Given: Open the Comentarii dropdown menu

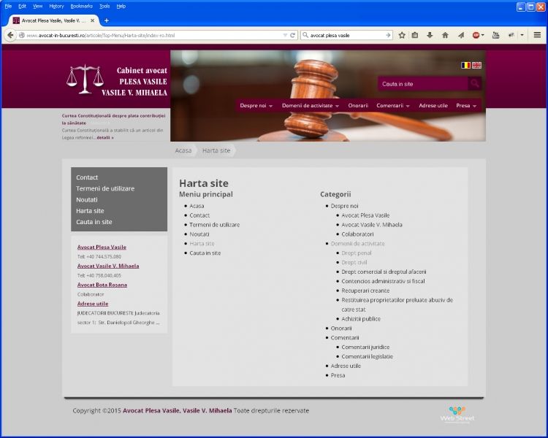Looking at the screenshot, I should click(x=393, y=106).
